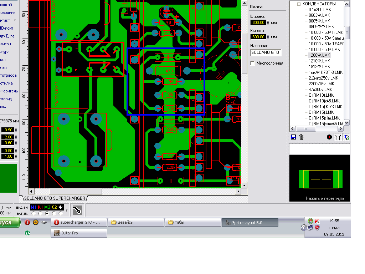Save component to macro library (floppy icon)

[x=293, y=137]
